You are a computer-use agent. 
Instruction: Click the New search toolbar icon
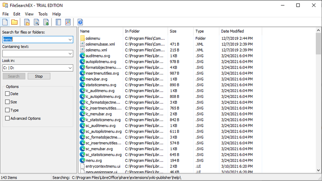5,22
